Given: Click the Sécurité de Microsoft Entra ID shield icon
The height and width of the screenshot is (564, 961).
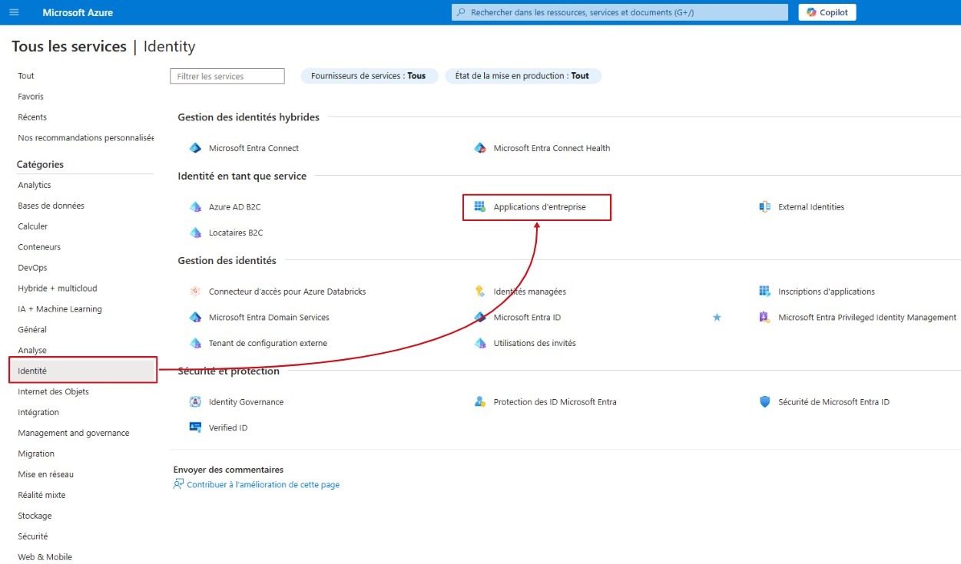Looking at the screenshot, I should pyautogui.click(x=764, y=402).
